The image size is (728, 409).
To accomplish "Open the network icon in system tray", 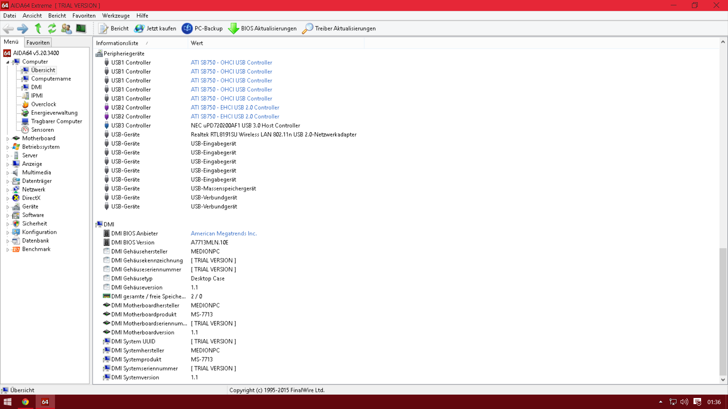I will coord(673,402).
